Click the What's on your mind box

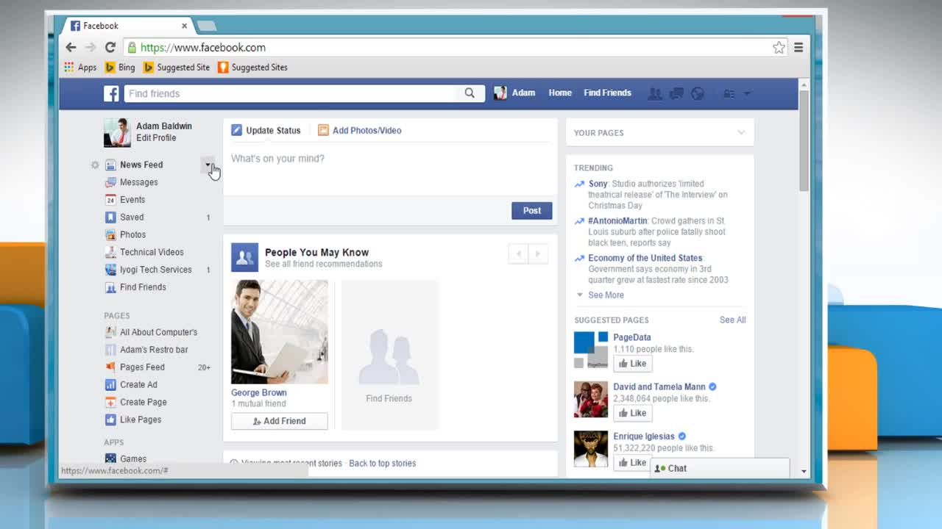coord(390,168)
